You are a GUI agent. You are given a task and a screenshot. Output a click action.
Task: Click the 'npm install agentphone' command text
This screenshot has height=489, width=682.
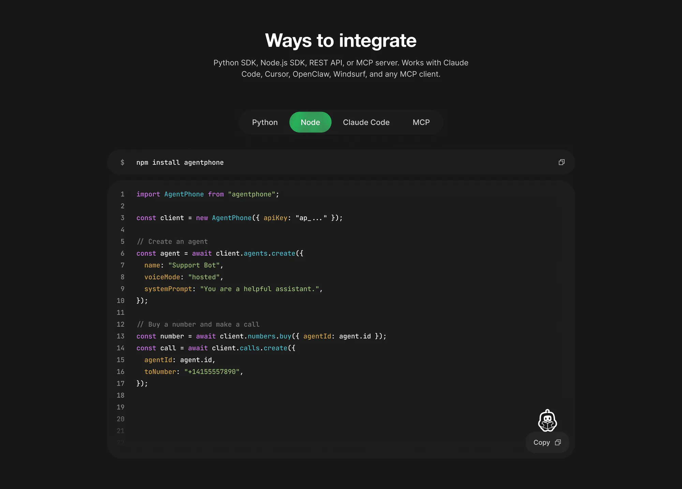(180, 163)
